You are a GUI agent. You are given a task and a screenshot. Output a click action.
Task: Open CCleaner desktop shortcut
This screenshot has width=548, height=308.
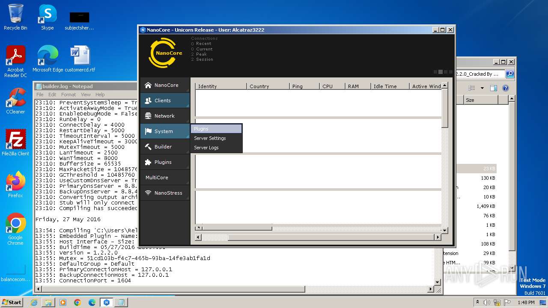pyautogui.click(x=15, y=101)
